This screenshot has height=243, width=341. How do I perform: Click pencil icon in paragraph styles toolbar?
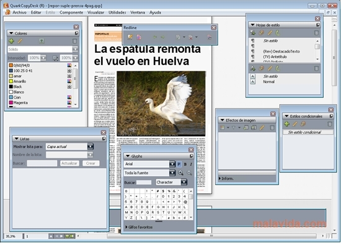(270, 33)
